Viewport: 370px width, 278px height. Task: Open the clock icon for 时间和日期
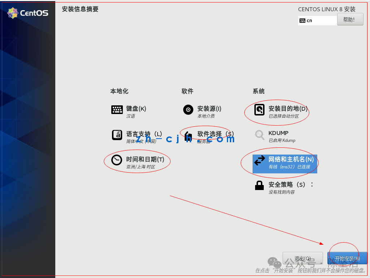tap(117, 160)
